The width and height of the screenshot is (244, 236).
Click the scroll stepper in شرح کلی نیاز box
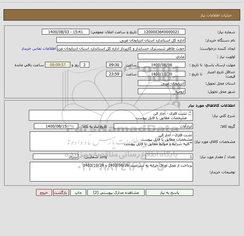pos(190,113)
